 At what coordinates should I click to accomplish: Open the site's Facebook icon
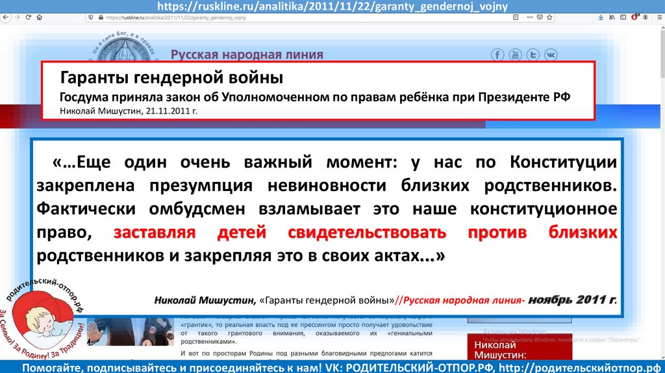pyautogui.click(x=497, y=55)
